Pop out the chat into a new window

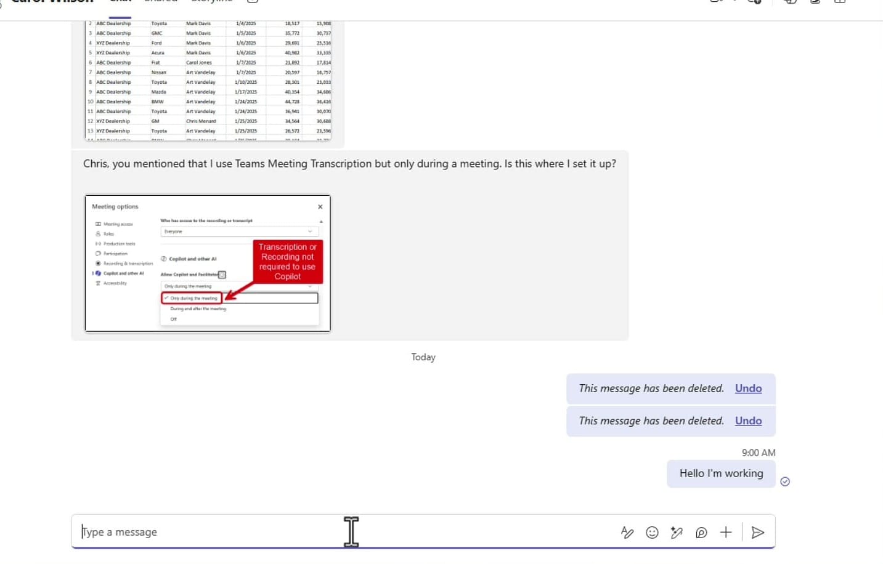(814, 3)
